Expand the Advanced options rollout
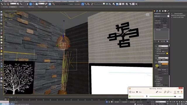 tap(179, 14)
